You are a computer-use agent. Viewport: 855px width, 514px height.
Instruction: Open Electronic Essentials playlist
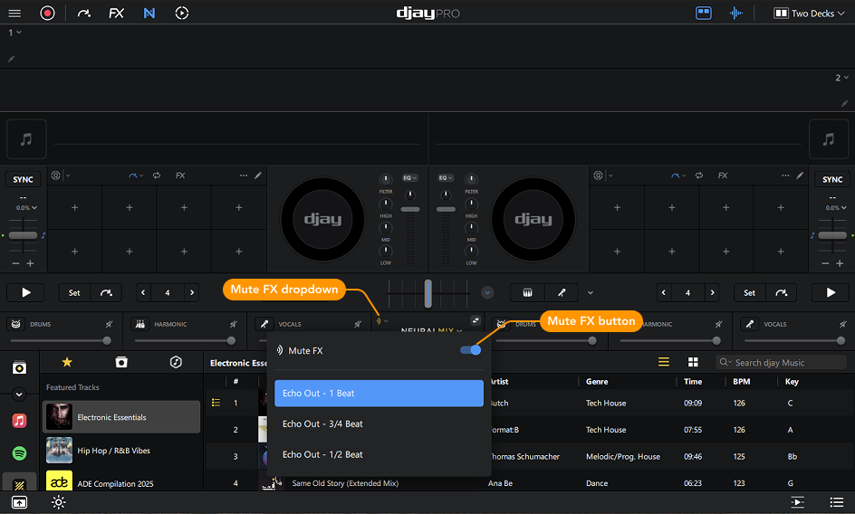pos(121,417)
